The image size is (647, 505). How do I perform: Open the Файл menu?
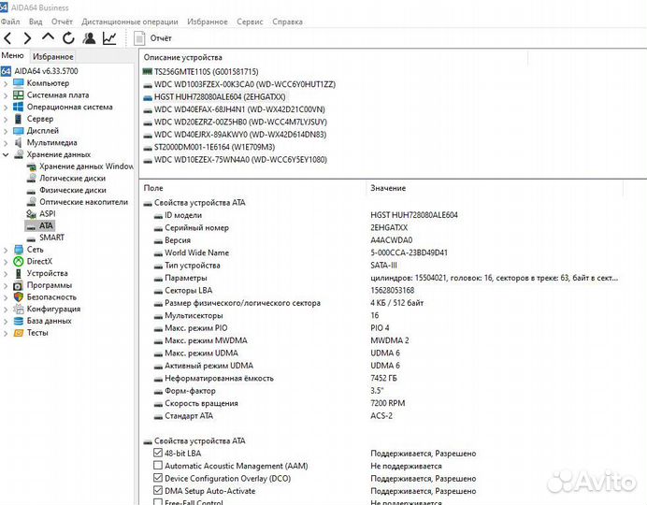tap(10, 22)
